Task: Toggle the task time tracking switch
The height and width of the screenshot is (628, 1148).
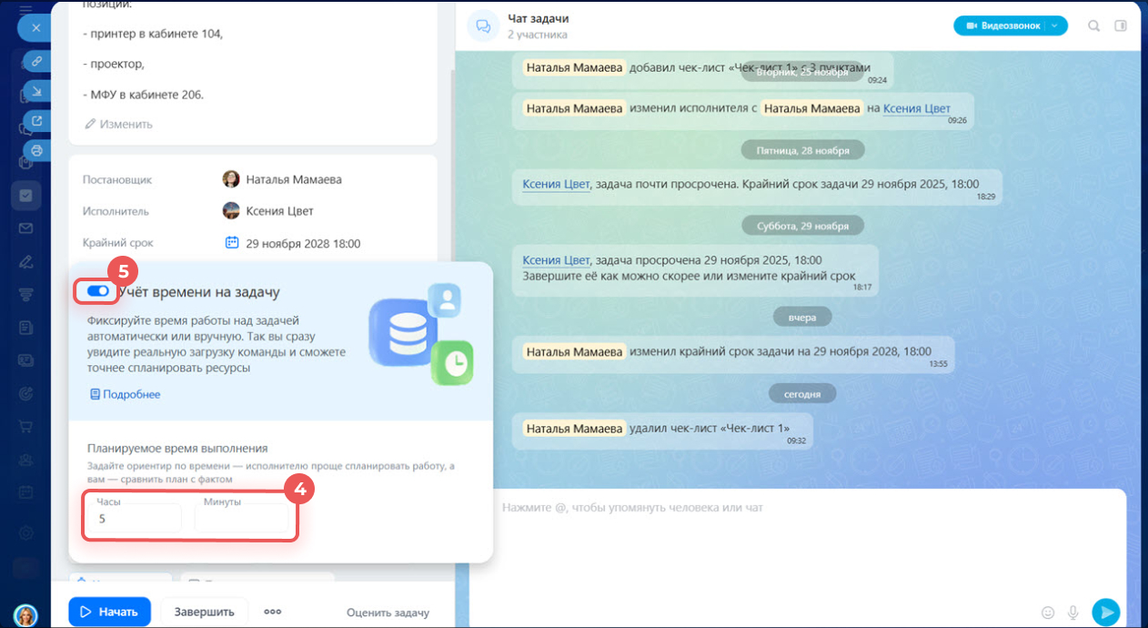Action: click(98, 291)
